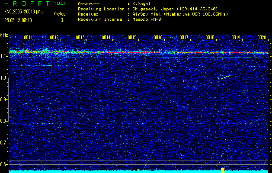The image size is (272, 173).
Task: Click the Receiving Location label
Action: coord(101,9)
